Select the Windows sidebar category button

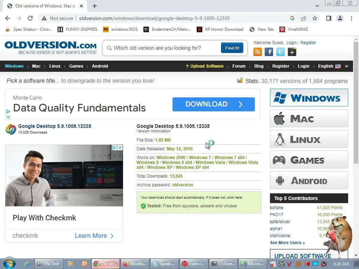pos(309,98)
